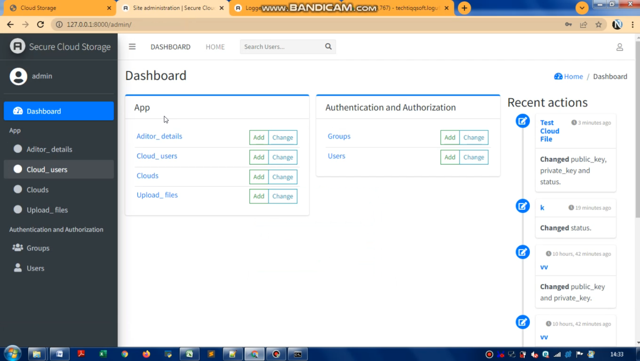Viewport: 640px width, 361px height.
Task: Click the edit icon beside Test Cloud File
Action: (523, 121)
